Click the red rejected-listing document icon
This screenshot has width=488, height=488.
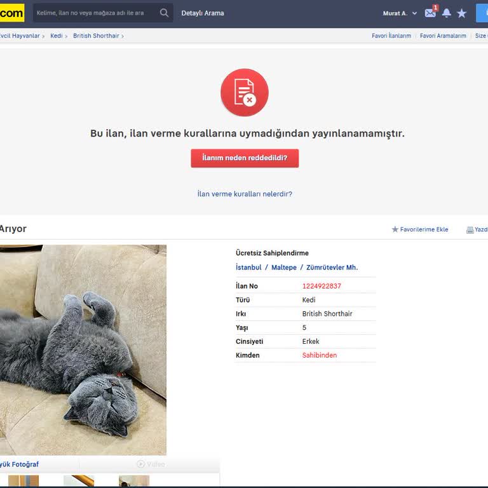tap(245, 92)
